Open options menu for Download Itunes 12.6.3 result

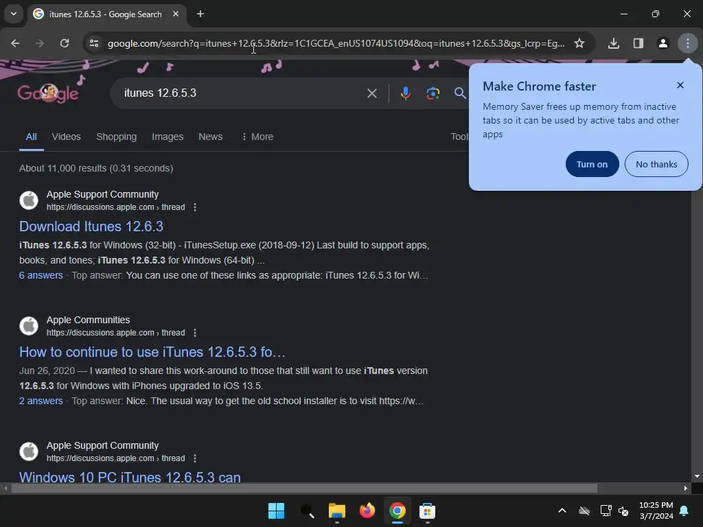194,207
